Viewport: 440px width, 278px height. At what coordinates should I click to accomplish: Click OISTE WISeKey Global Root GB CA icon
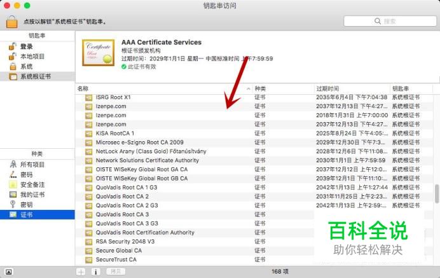tap(88, 179)
